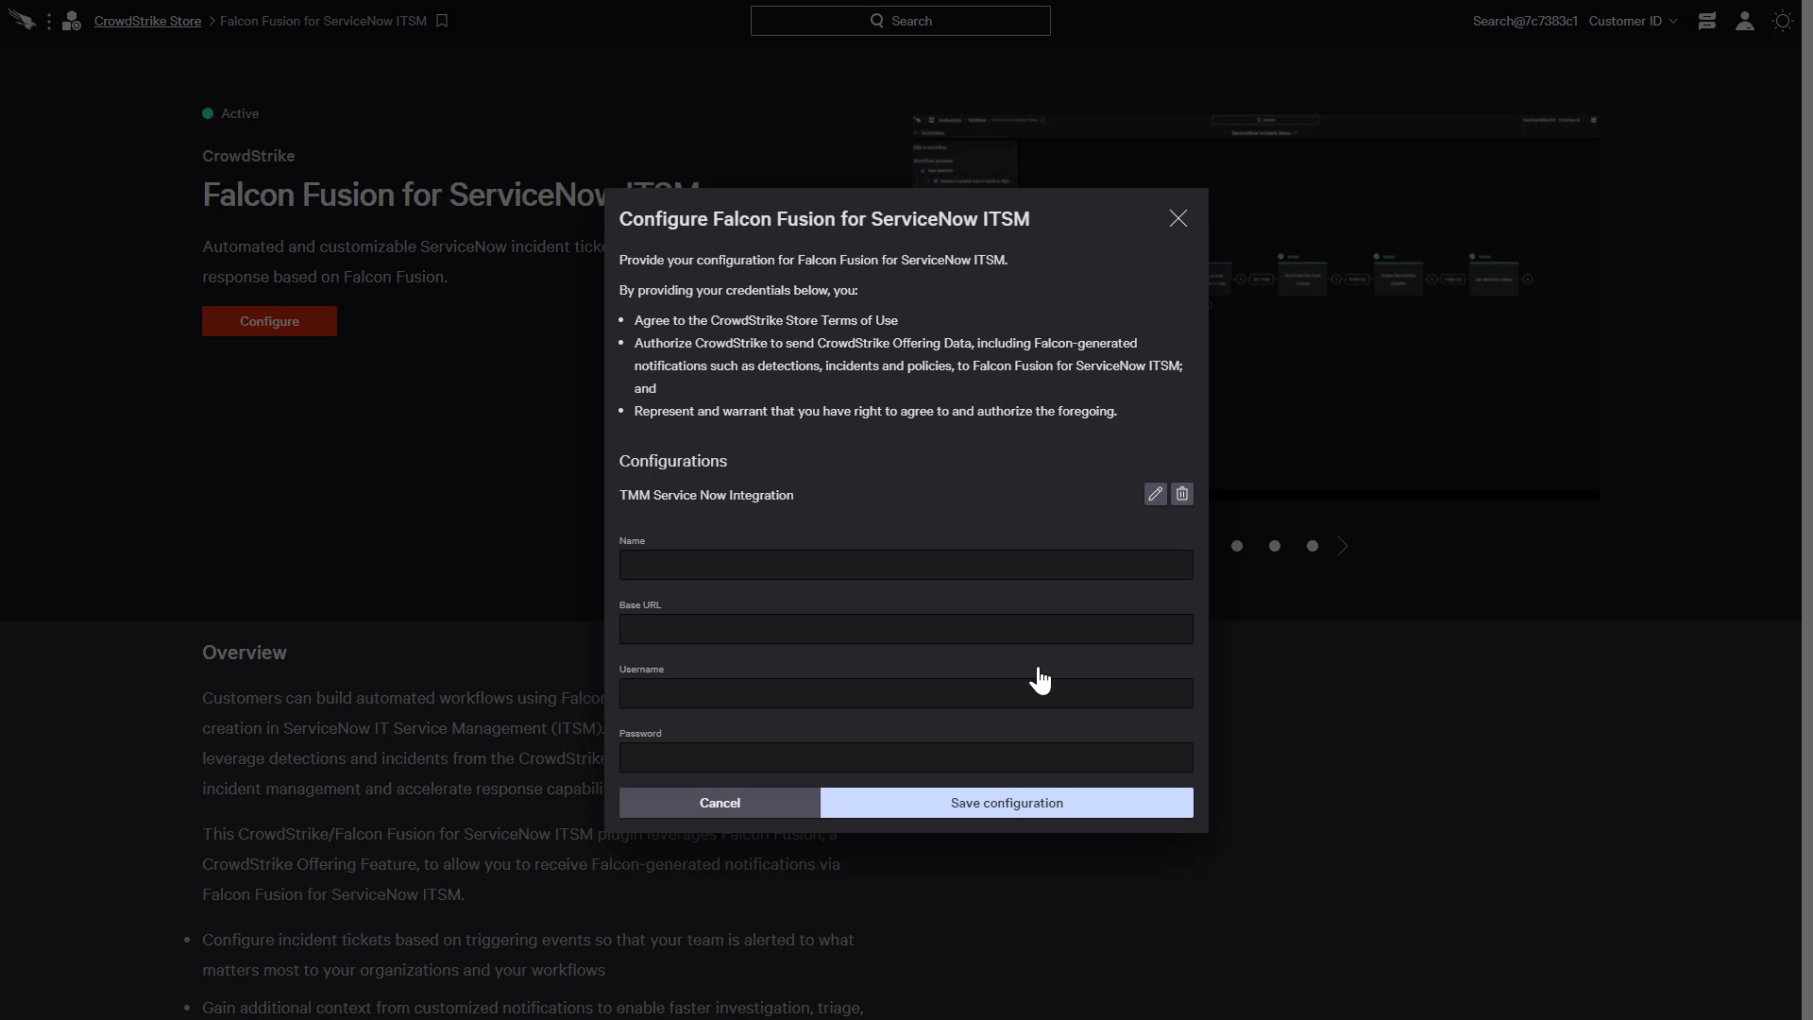Click the Username input field
This screenshot has height=1020, width=1813.
tap(906, 694)
